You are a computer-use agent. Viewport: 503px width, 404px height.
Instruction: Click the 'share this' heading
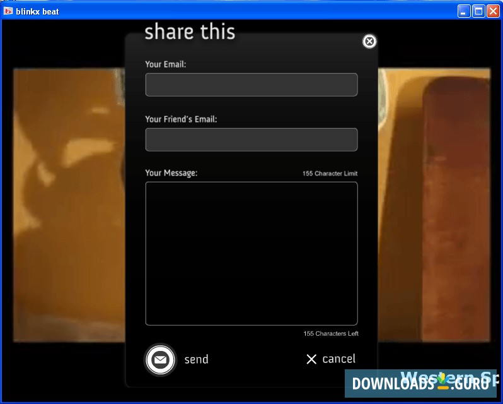190,32
